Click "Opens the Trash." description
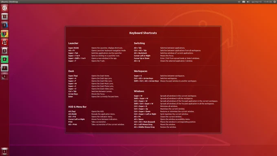 [98, 61]
